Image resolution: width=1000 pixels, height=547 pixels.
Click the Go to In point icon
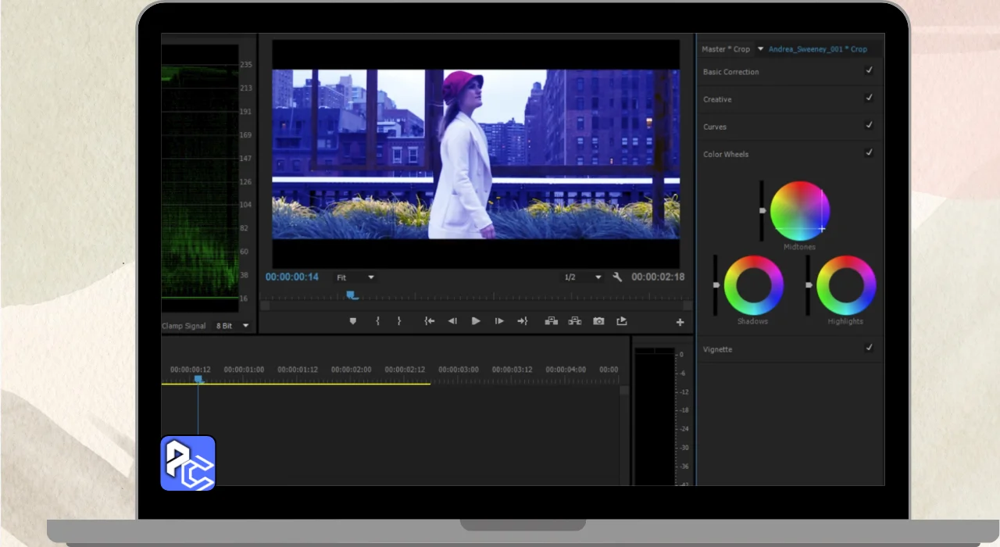(429, 321)
